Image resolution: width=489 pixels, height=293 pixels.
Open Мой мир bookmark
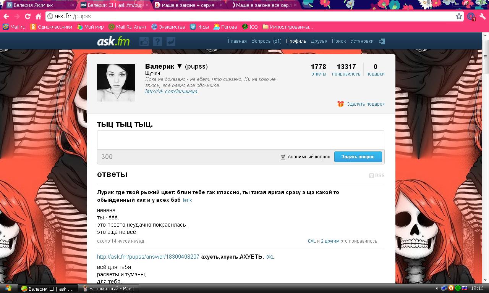pyautogui.click(x=90, y=27)
